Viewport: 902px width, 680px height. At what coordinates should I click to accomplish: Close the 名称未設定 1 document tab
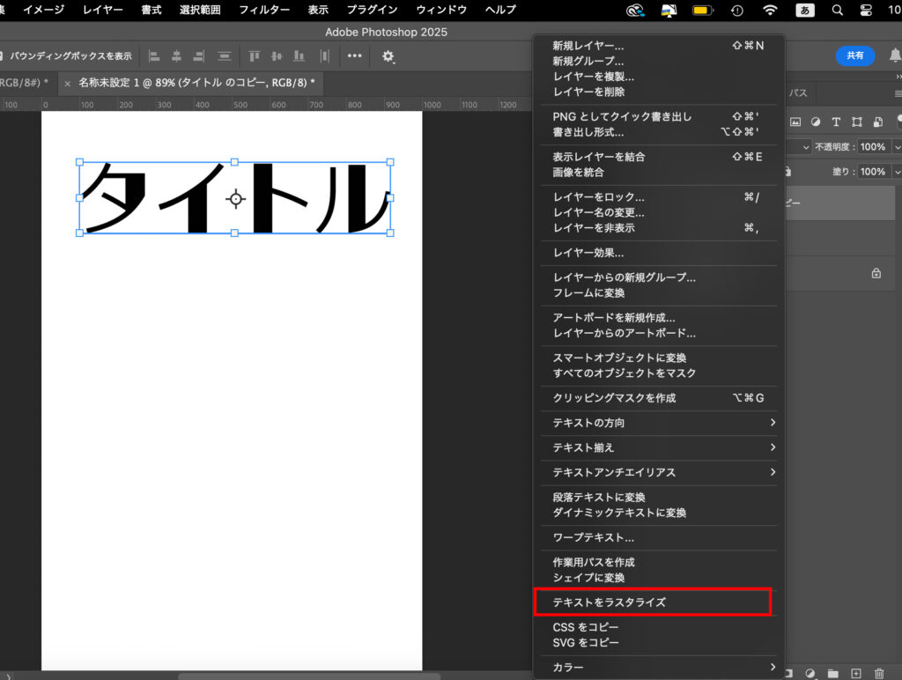coord(68,83)
